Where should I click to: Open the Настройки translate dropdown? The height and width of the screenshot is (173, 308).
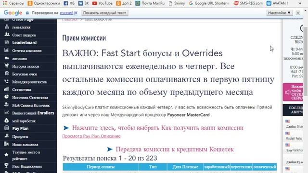(x=279, y=13)
